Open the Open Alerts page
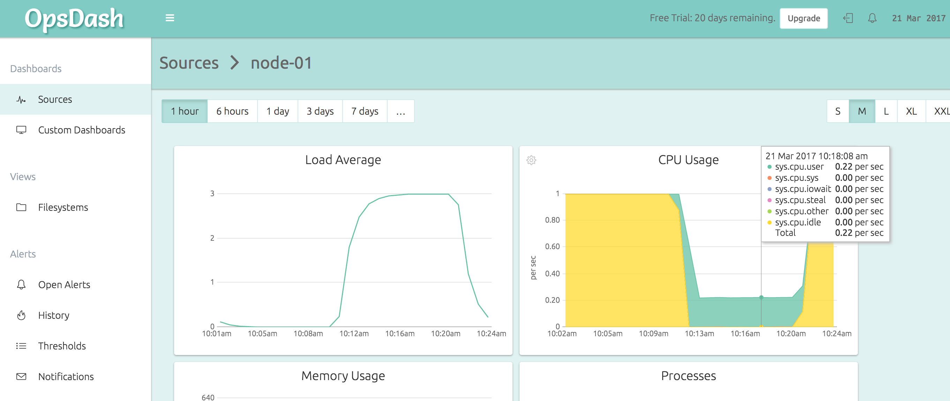This screenshot has width=950, height=401. (75, 285)
